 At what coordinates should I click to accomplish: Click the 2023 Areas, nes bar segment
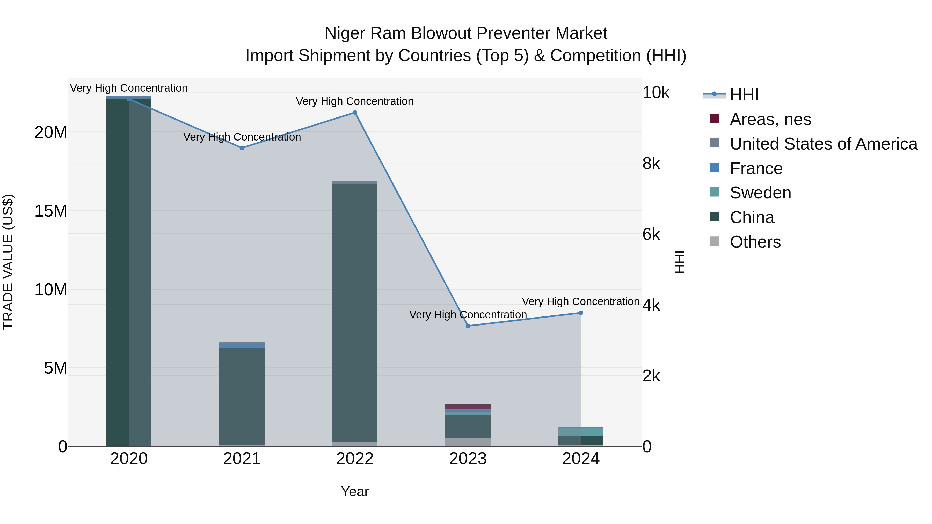(468, 407)
